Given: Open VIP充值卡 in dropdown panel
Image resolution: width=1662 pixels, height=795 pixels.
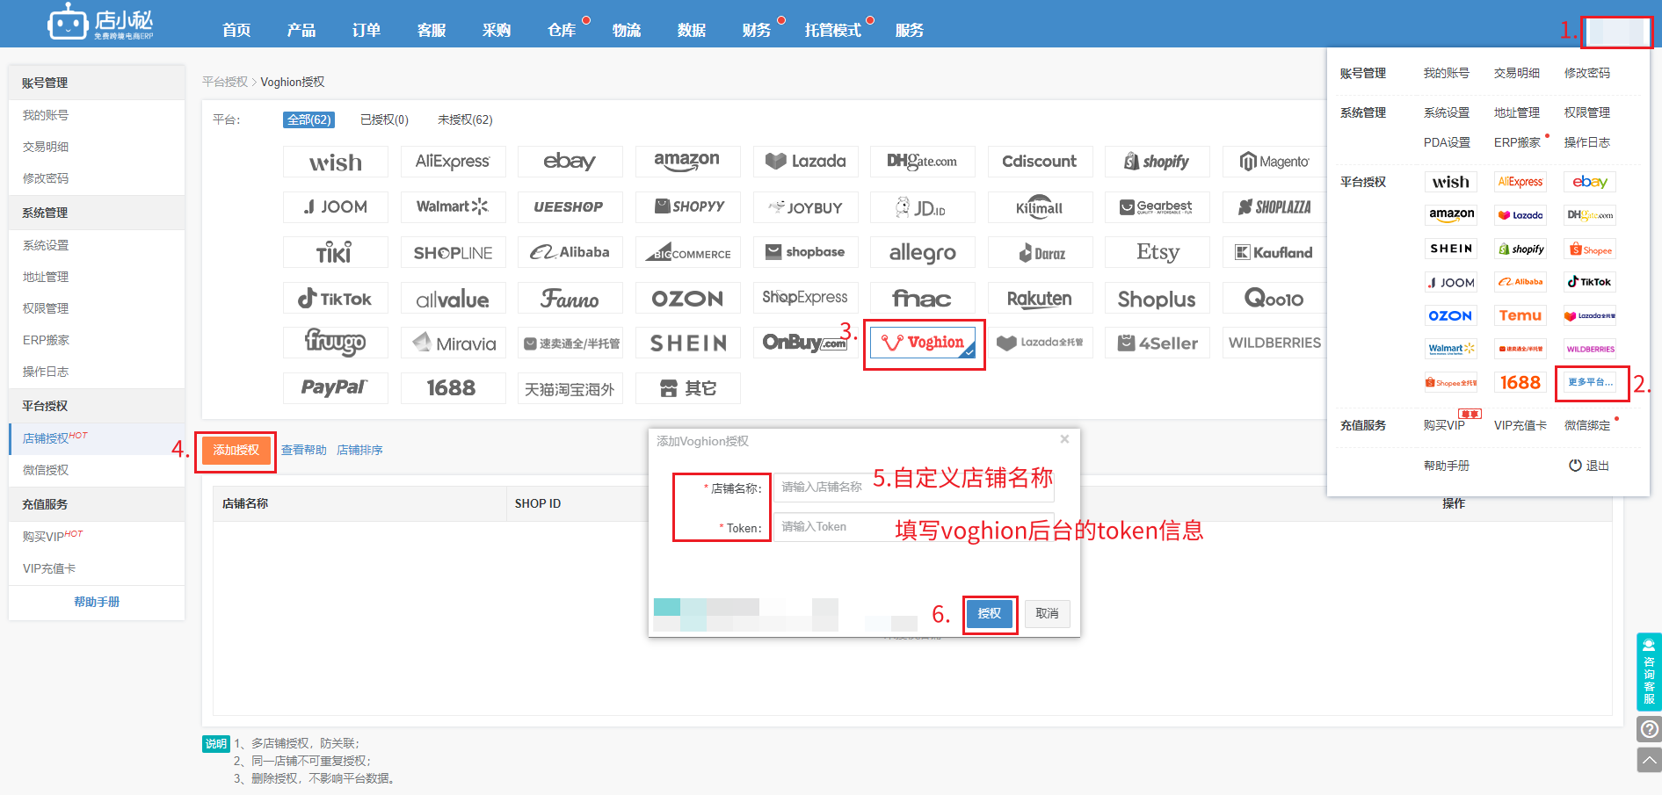Looking at the screenshot, I should (x=1520, y=425).
